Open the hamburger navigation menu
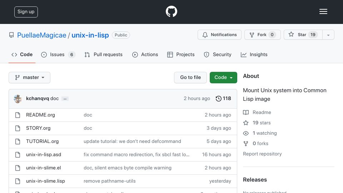This screenshot has width=343, height=193. coord(323,11)
